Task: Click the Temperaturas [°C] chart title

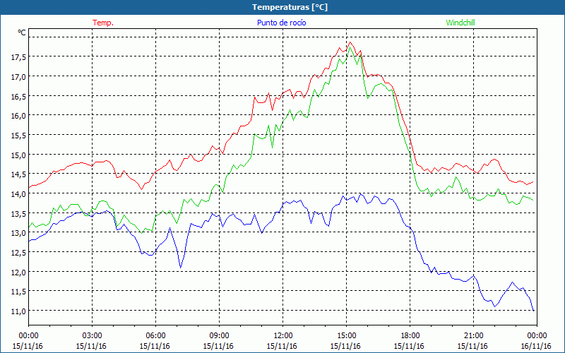Action: point(290,7)
